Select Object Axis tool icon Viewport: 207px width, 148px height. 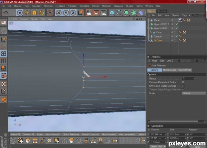click(x=3, y=46)
